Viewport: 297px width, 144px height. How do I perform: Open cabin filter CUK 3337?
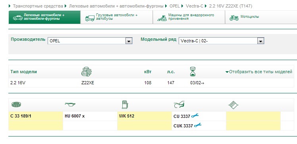point(183,126)
